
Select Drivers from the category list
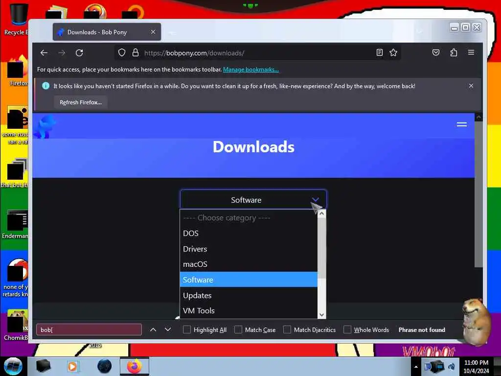click(x=249, y=249)
